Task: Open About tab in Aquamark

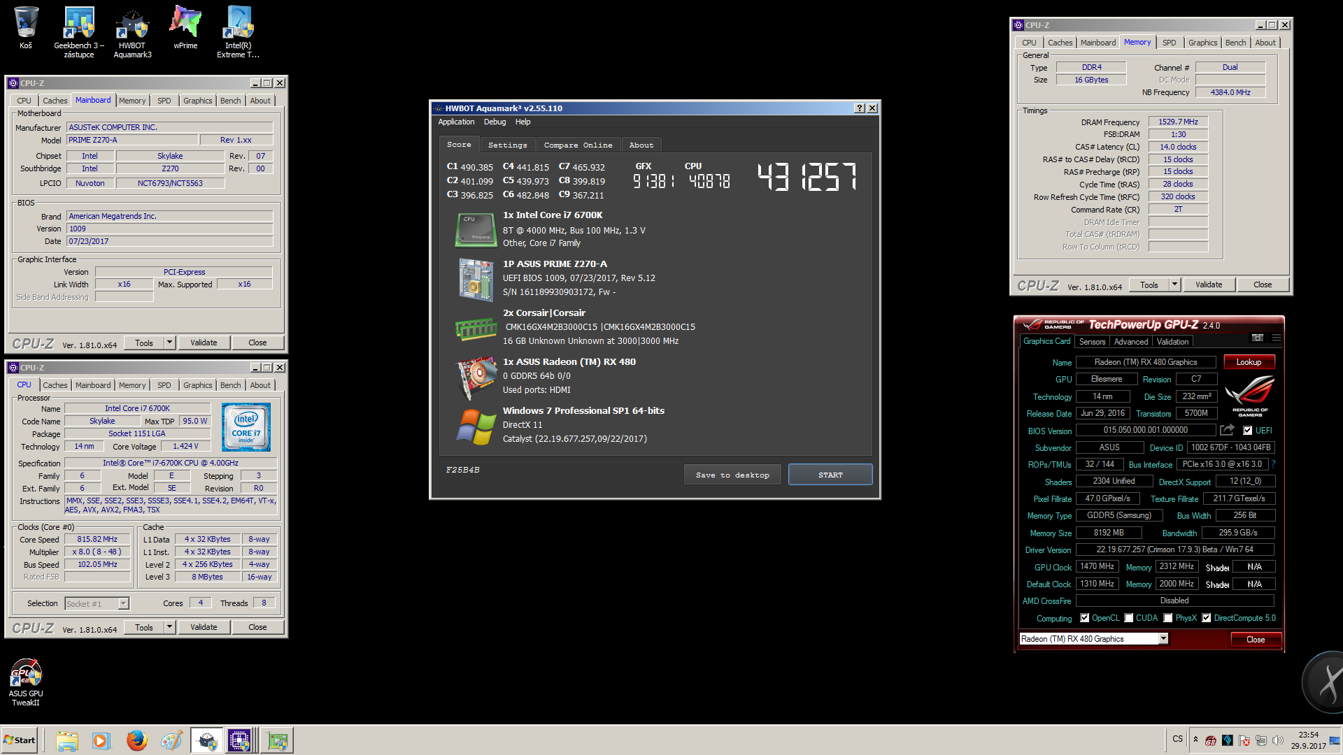Action: pos(641,145)
